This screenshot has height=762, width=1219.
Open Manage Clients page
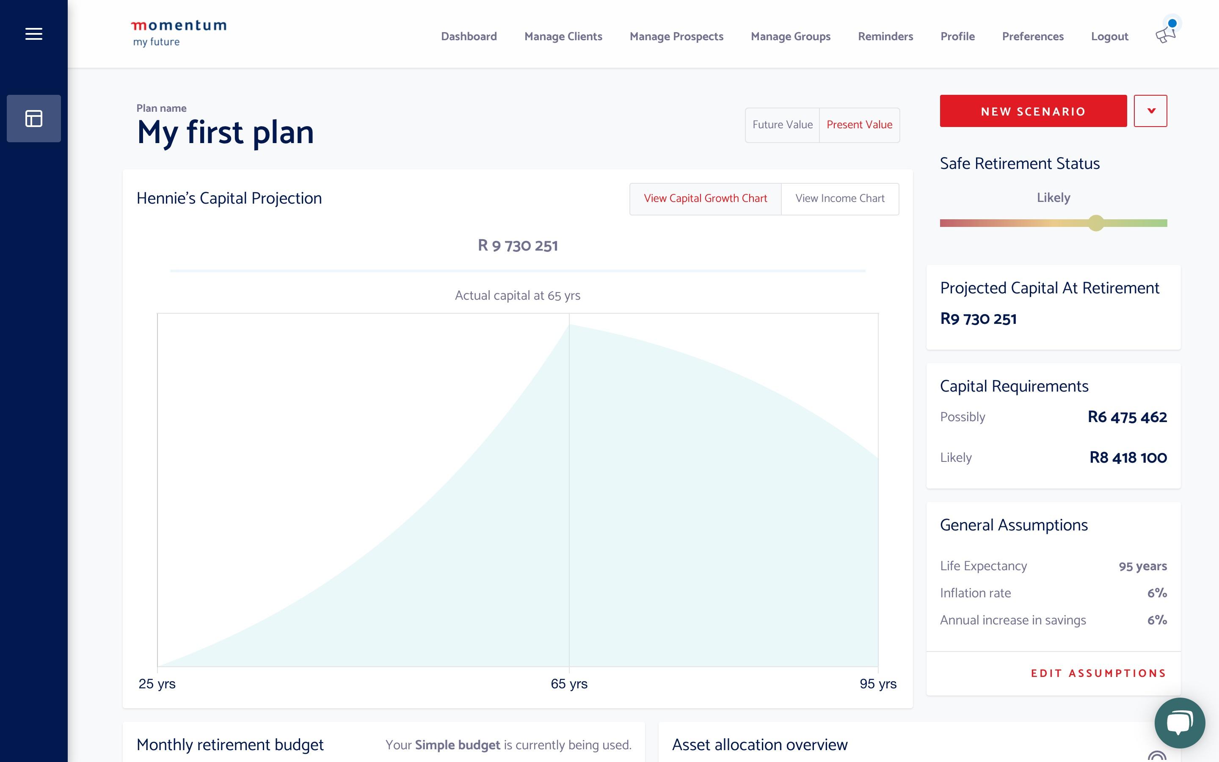point(563,36)
